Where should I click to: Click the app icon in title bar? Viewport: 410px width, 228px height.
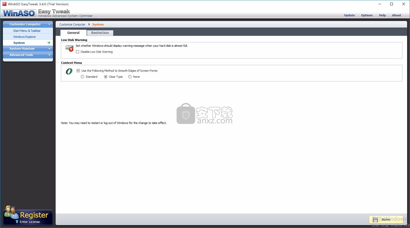point(4,4)
